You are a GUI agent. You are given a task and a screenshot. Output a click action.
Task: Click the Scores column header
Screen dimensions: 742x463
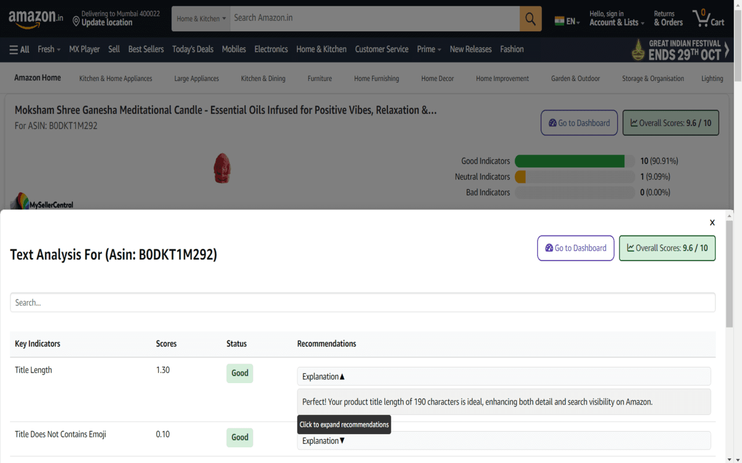point(166,344)
